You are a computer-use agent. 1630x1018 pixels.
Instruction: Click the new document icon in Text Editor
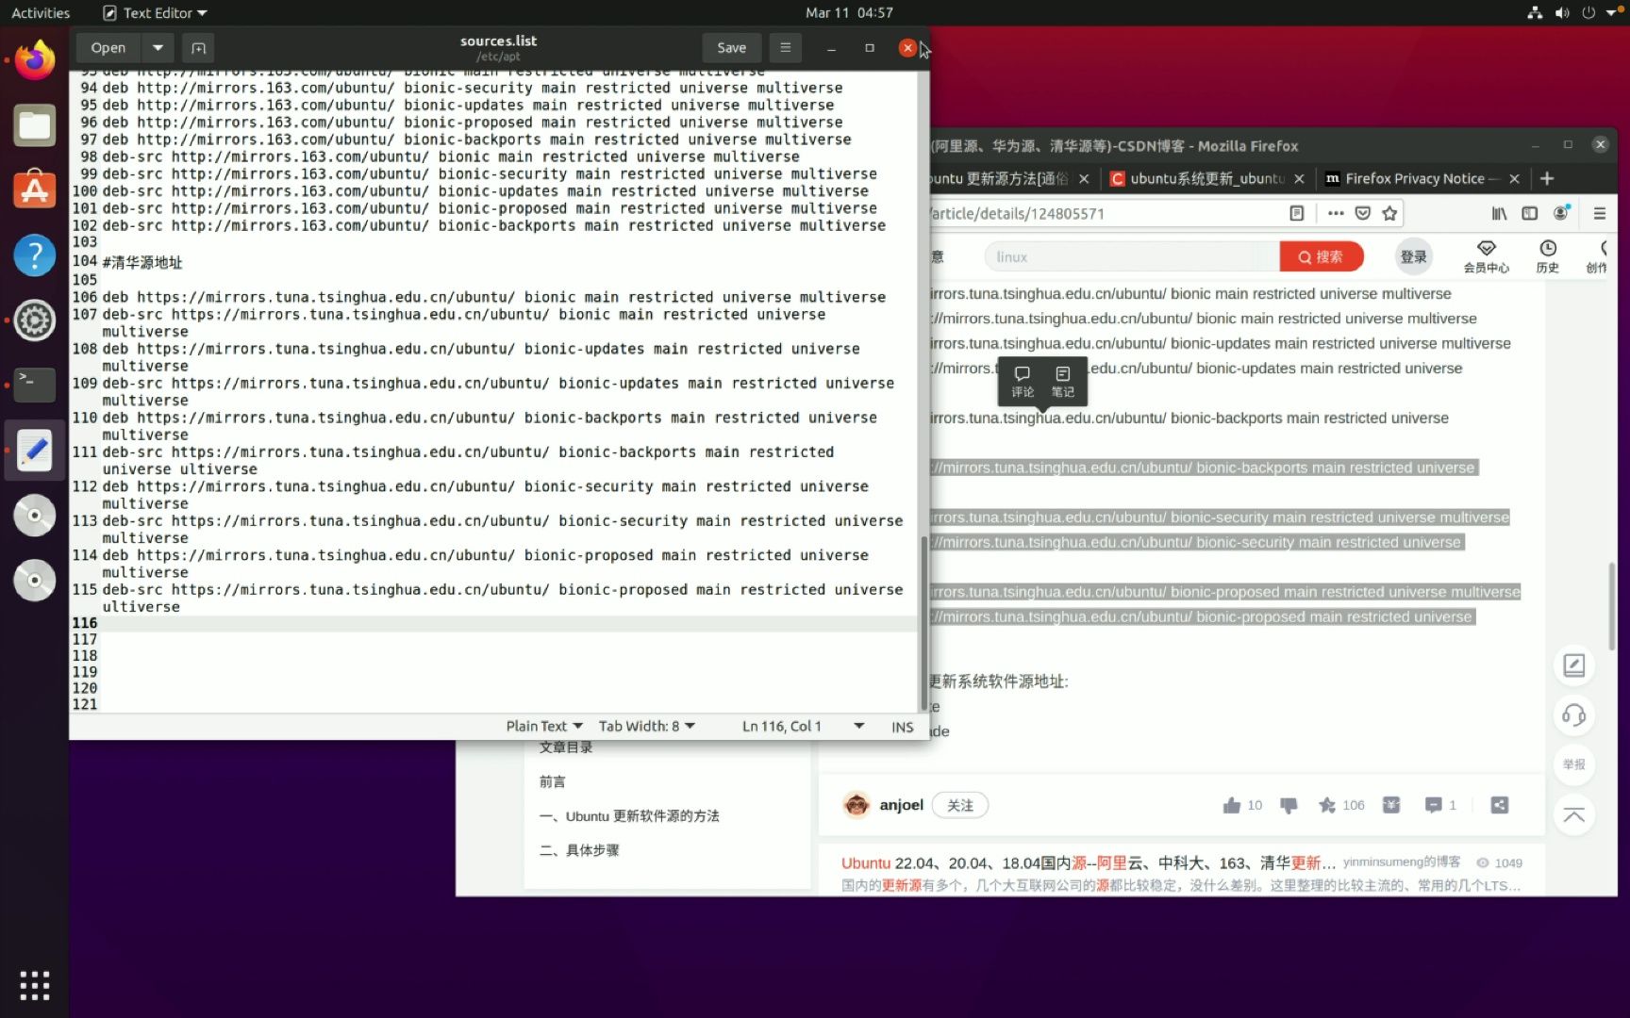pos(198,48)
